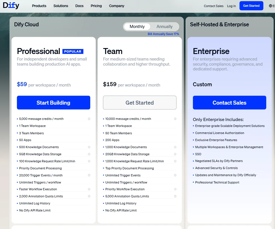Open info icon for Priority Workflow Execution

coord(175,189)
